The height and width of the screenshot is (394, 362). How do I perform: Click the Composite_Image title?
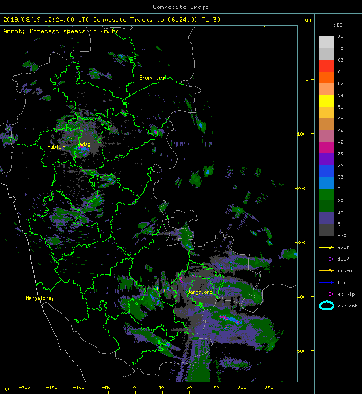(x=181, y=7)
